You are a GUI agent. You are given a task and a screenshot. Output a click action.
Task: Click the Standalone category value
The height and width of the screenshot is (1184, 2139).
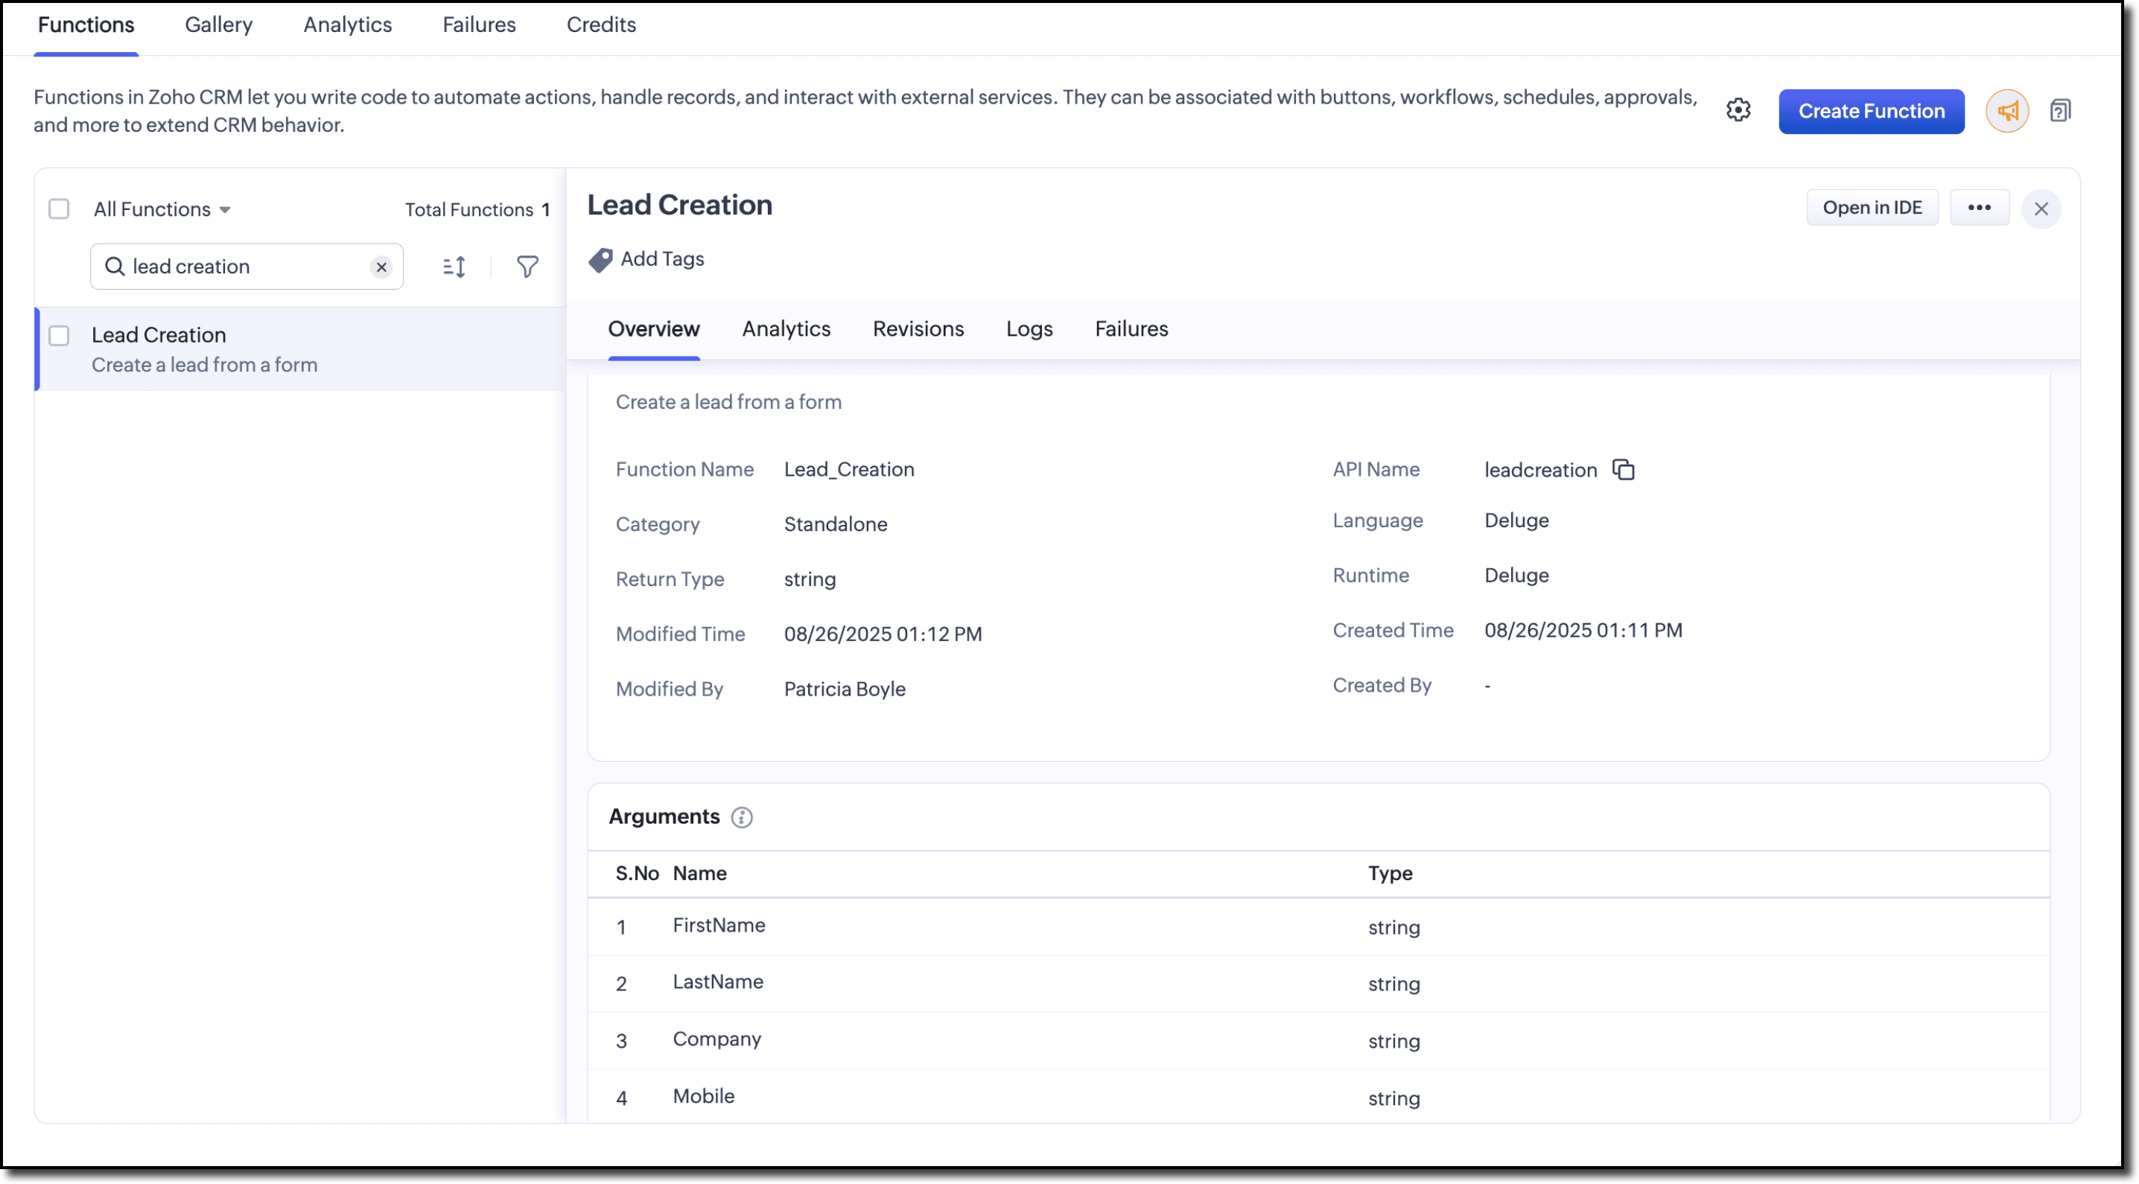coord(836,525)
